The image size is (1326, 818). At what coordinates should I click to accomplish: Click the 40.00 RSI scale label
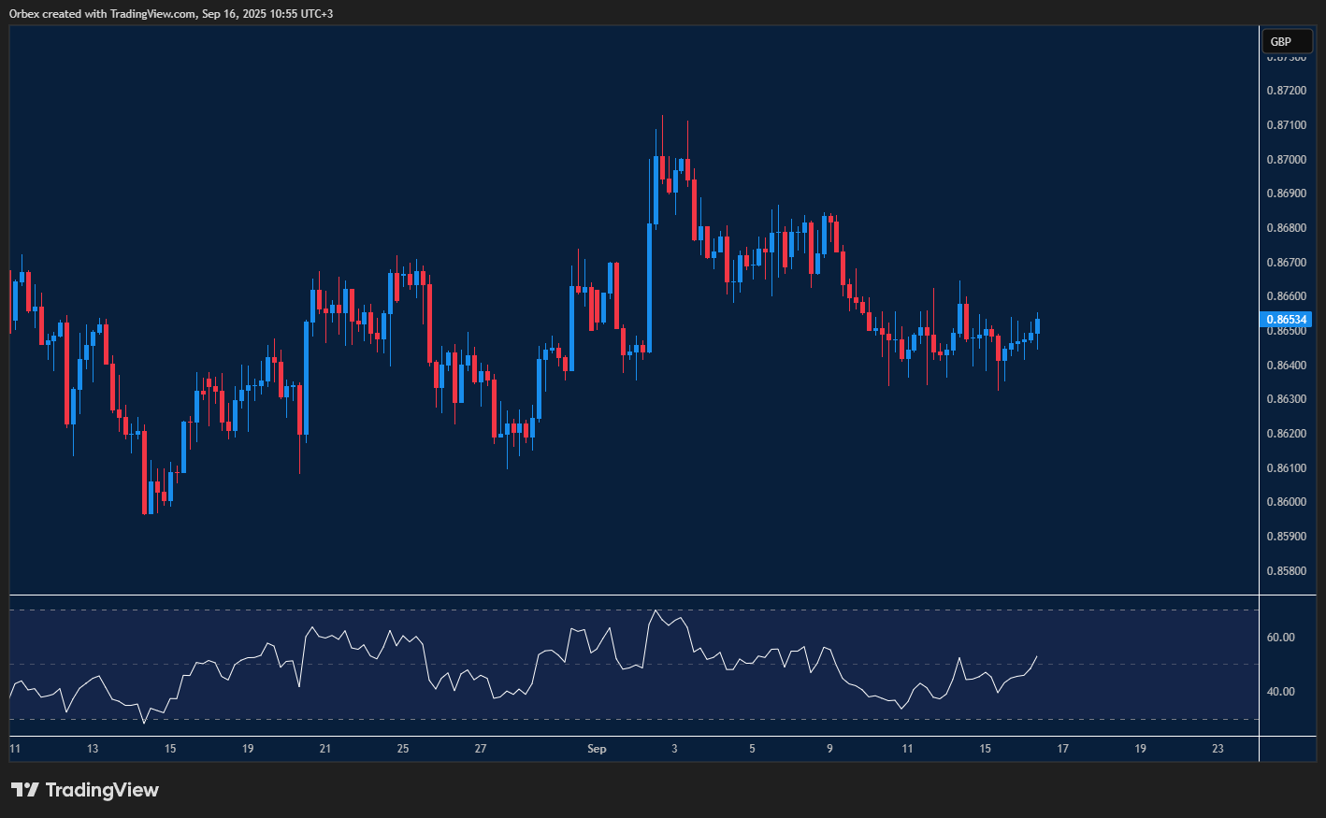pos(1280,692)
